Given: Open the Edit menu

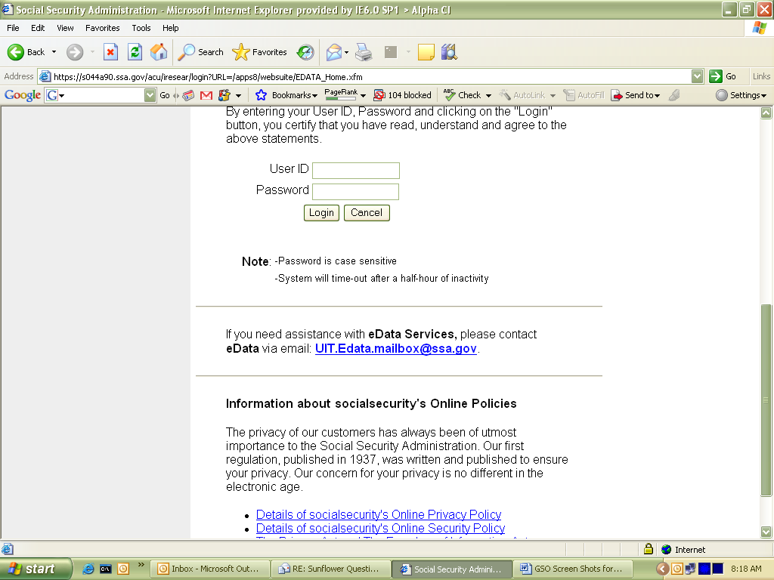Looking at the screenshot, I should click(38, 28).
